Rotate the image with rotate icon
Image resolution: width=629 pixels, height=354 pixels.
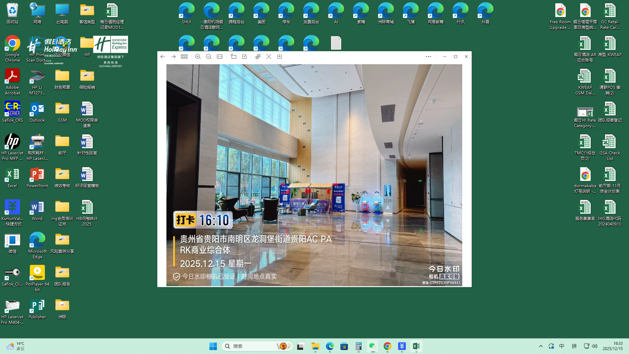click(234, 57)
